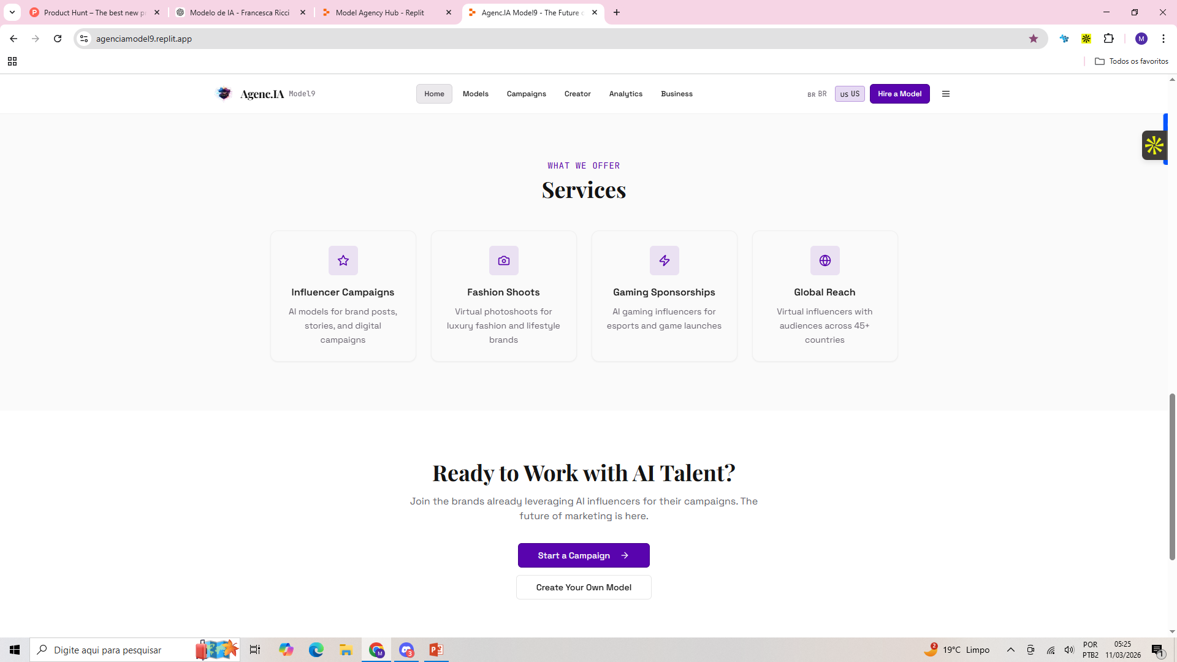Image resolution: width=1177 pixels, height=662 pixels.
Task: Click the camera icon on Fashion Shoots card
Action: click(503, 261)
